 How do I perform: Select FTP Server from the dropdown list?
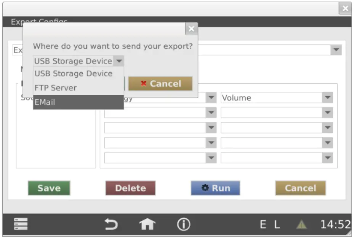(x=78, y=88)
